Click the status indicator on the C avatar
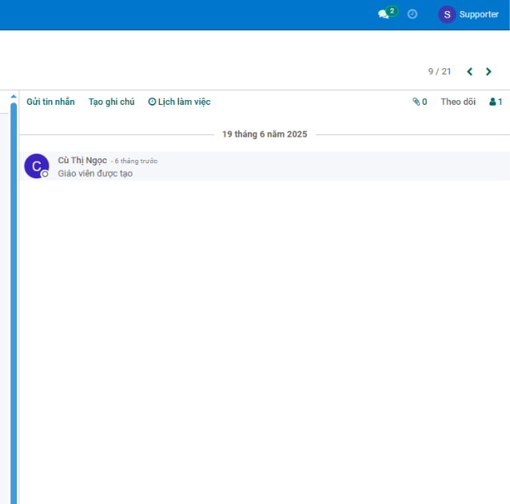The image size is (510, 504). tap(46, 174)
